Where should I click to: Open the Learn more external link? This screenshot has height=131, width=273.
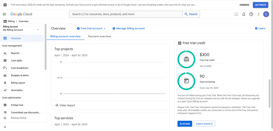tap(204, 124)
